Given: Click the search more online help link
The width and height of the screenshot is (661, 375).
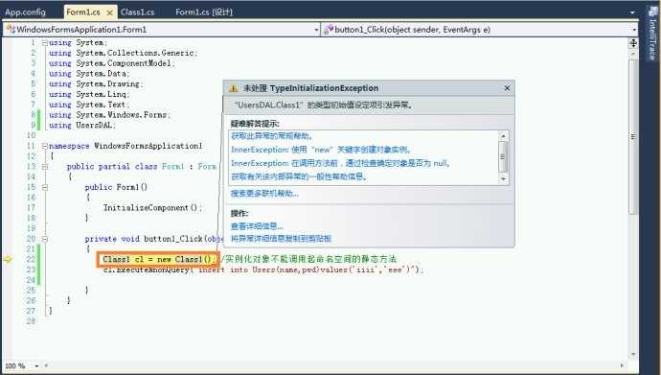Looking at the screenshot, I should 264,194.
